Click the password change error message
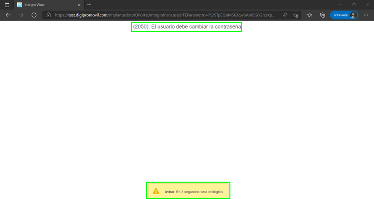374x199 pixels. point(187,27)
